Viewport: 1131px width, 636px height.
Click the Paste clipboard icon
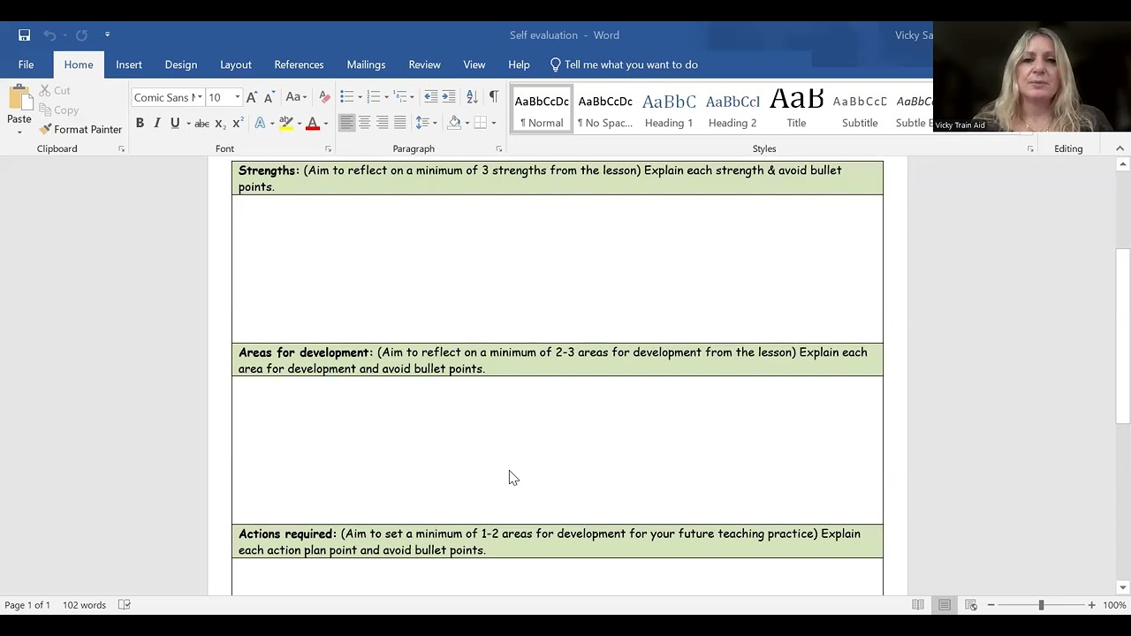click(x=19, y=98)
